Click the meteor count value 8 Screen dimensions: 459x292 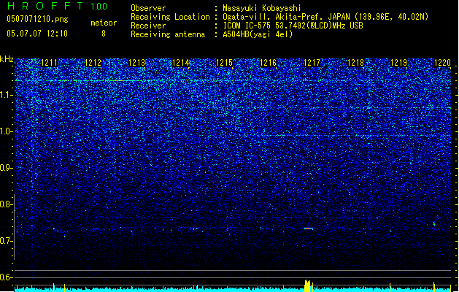point(104,34)
